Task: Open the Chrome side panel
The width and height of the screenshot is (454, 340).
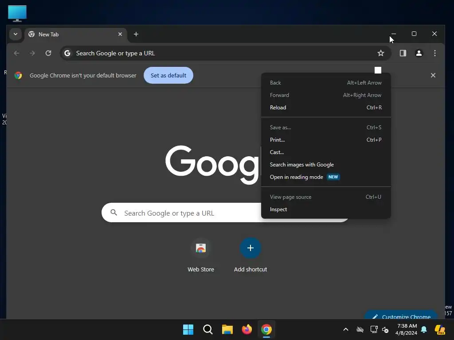Action: [x=403, y=53]
